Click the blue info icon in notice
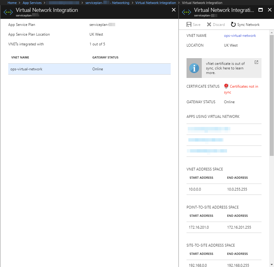The image size is (274, 267). coord(194,68)
